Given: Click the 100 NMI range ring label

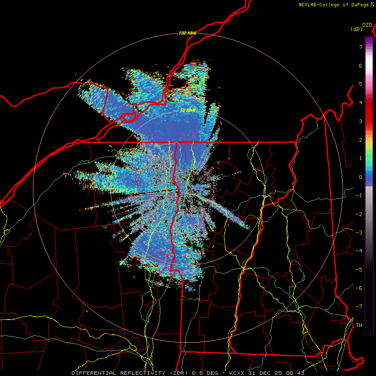Looking at the screenshot, I should [188, 33].
